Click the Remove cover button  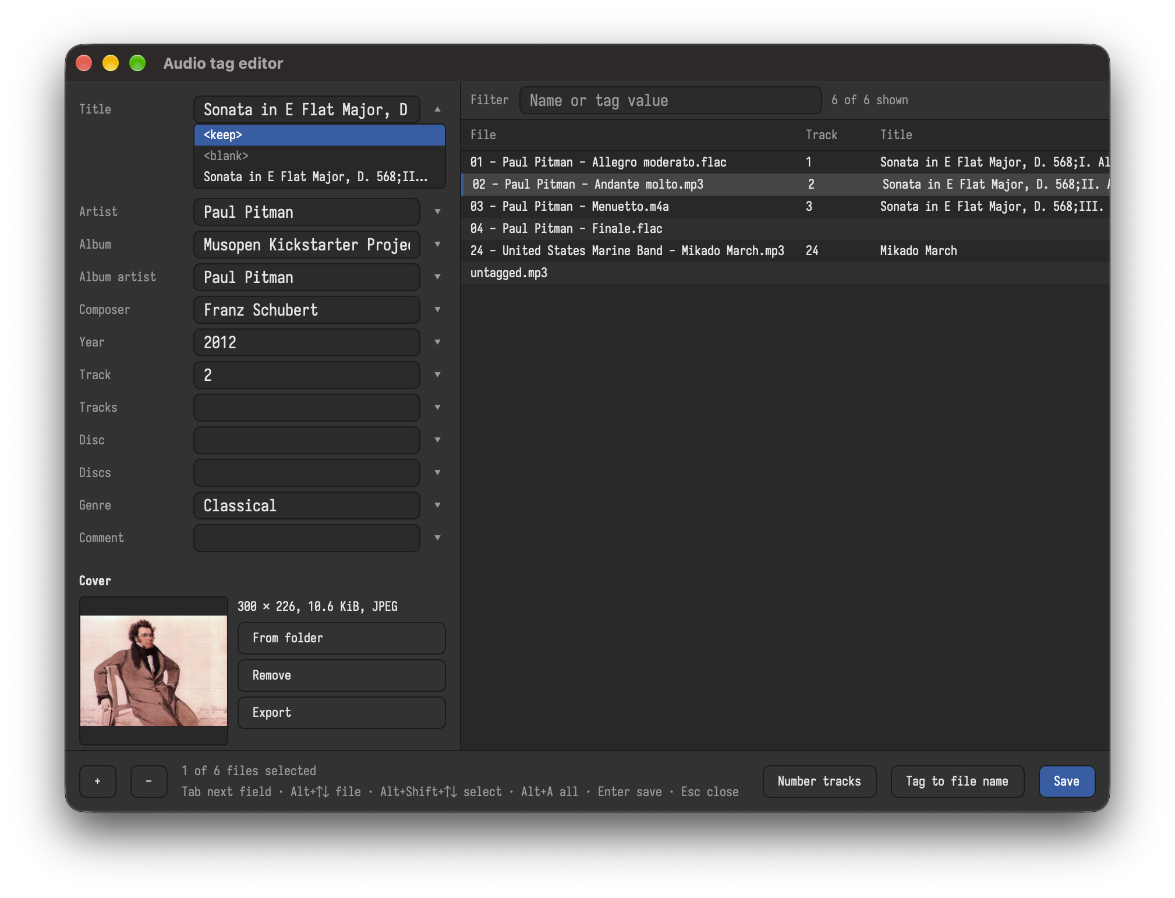pyautogui.click(x=342, y=675)
